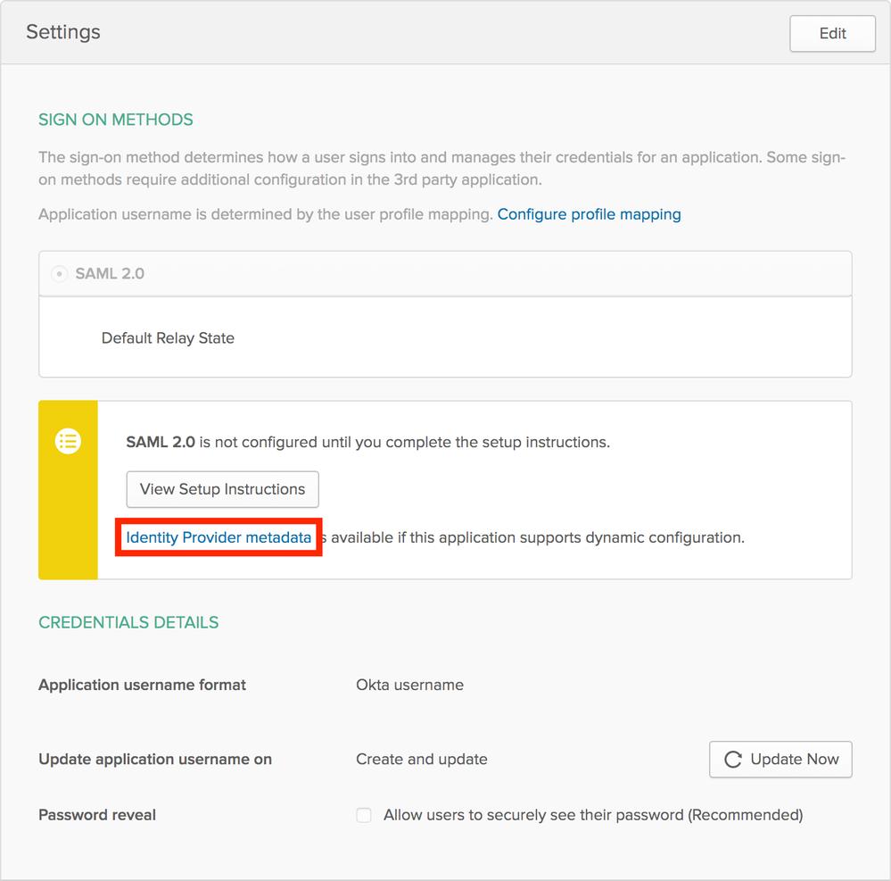Click the Okta username value
The height and width of the screenshot is (881, 891).
tap(409, 685)
